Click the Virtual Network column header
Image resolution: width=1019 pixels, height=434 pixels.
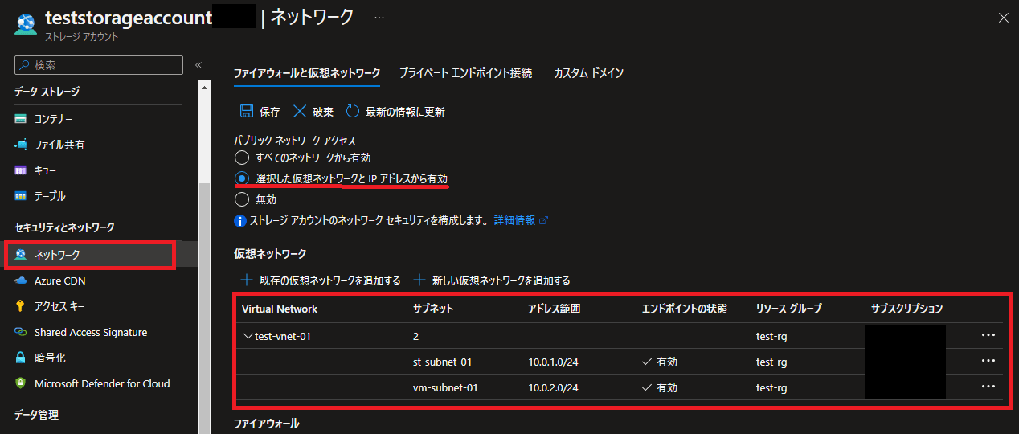[x=280, y=309]
